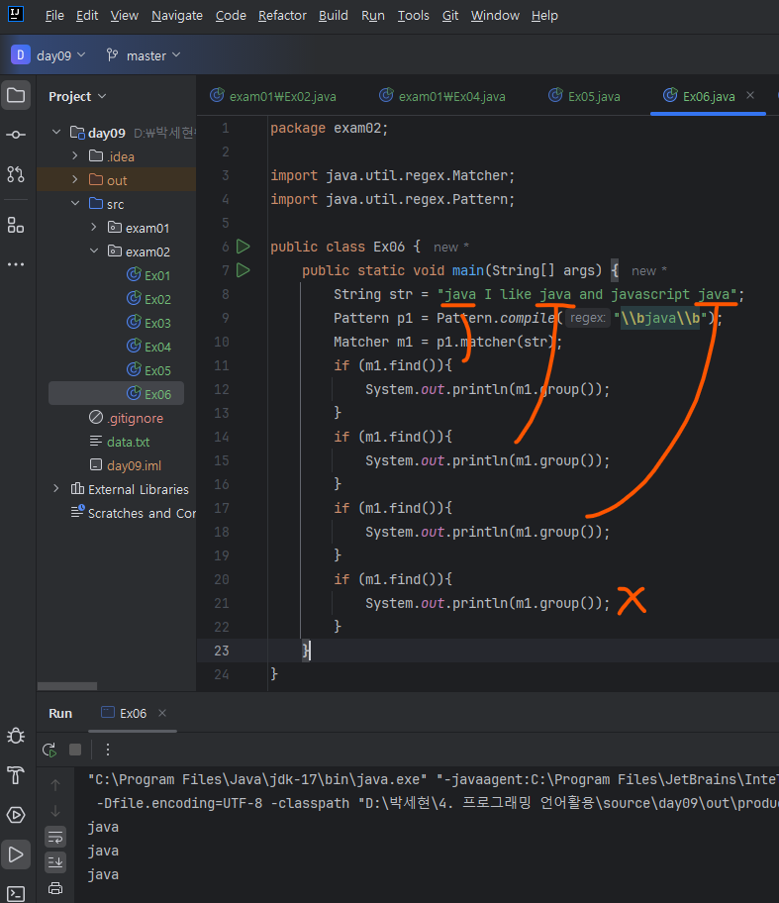The height and width of the screenshot is (903, 779).
Task: Rerun Ex06 from the Run panel
Action: [x=49, y=750]
